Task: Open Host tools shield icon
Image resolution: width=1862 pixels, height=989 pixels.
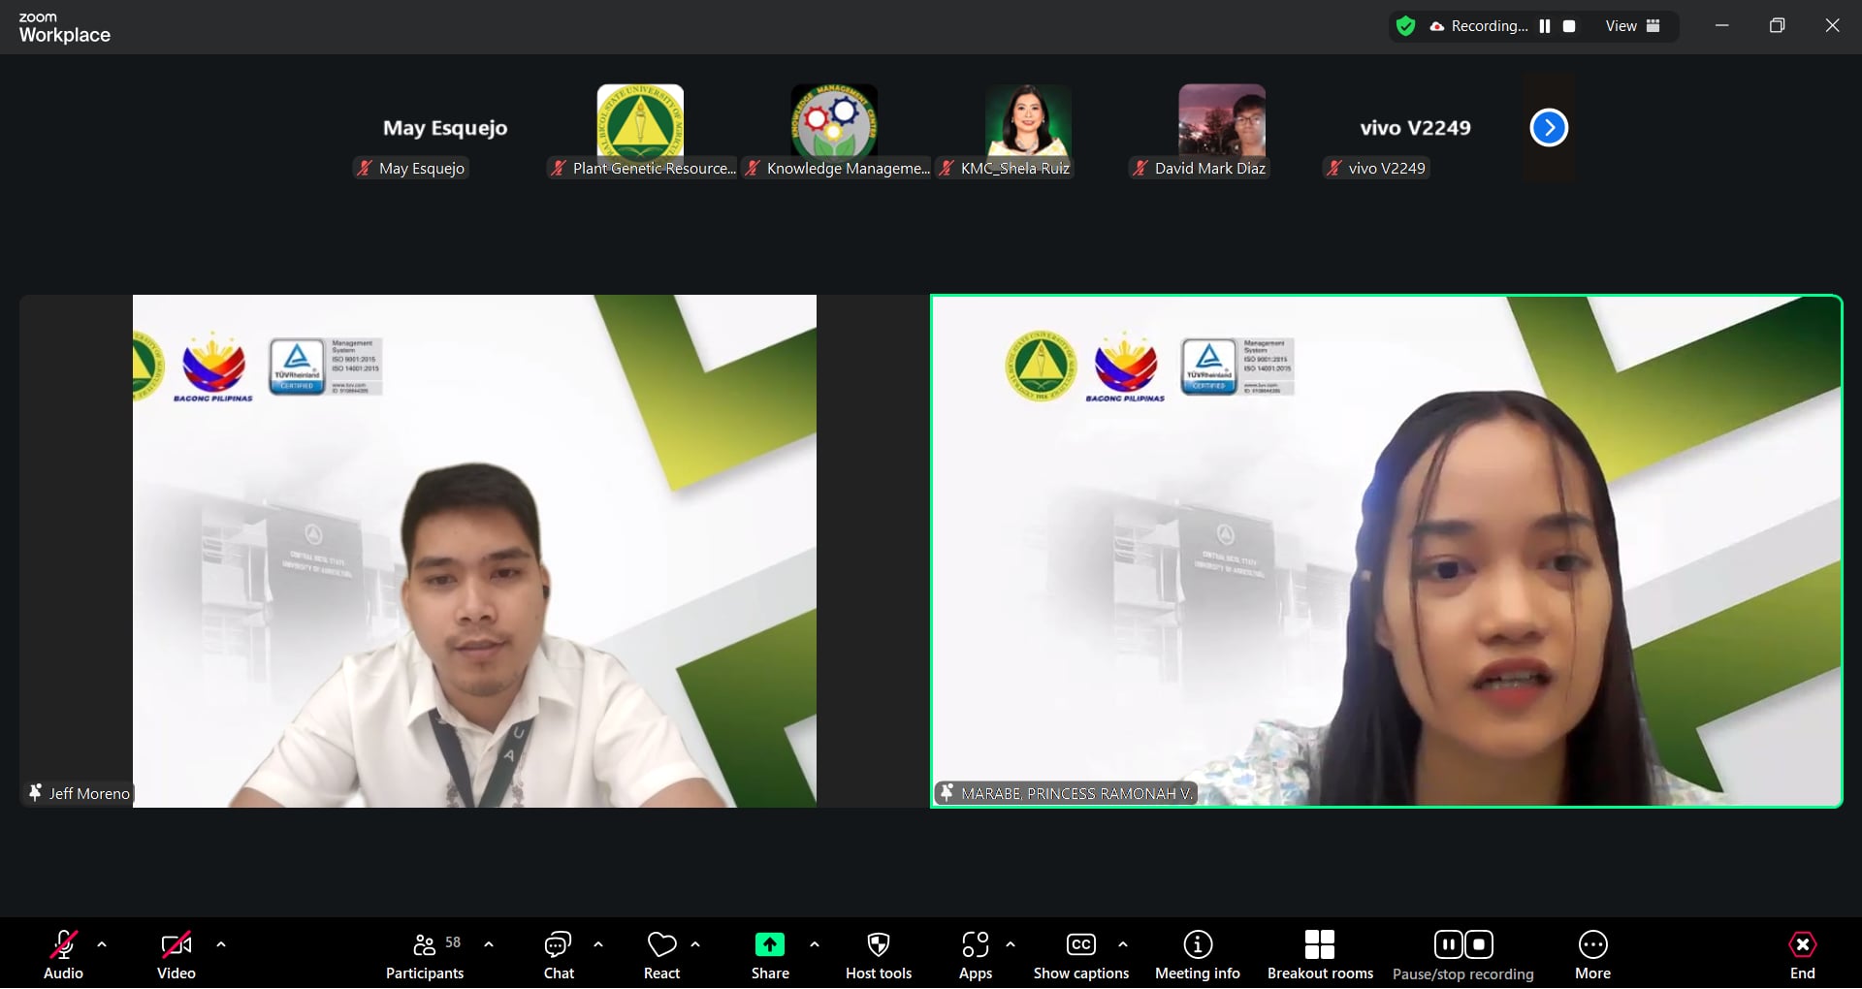Action: (x=878, y=955)
